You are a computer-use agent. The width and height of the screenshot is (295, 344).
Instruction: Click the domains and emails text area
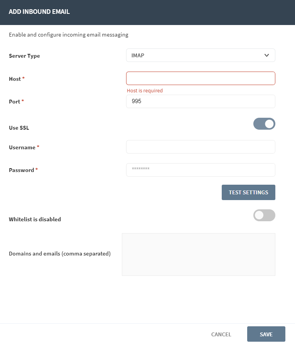click(x=198, y=254)
